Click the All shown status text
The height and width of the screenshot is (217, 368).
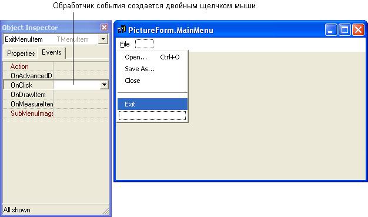tap(16, 210)
